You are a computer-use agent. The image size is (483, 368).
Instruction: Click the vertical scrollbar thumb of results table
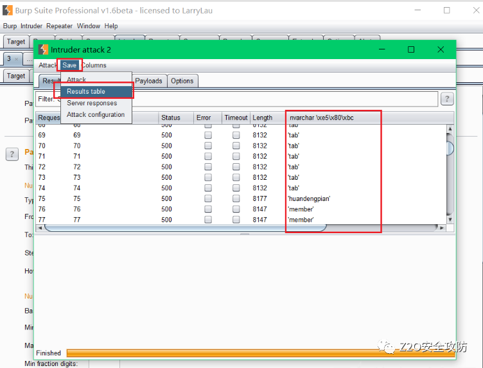click(x=450, y=148)
